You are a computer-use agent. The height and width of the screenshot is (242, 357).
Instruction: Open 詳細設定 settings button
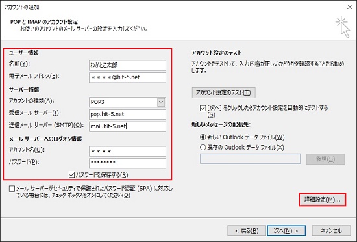(322, 200)
